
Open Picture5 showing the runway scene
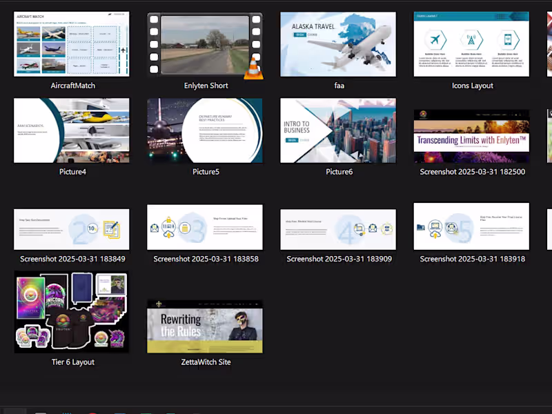(x=206, y=130)
